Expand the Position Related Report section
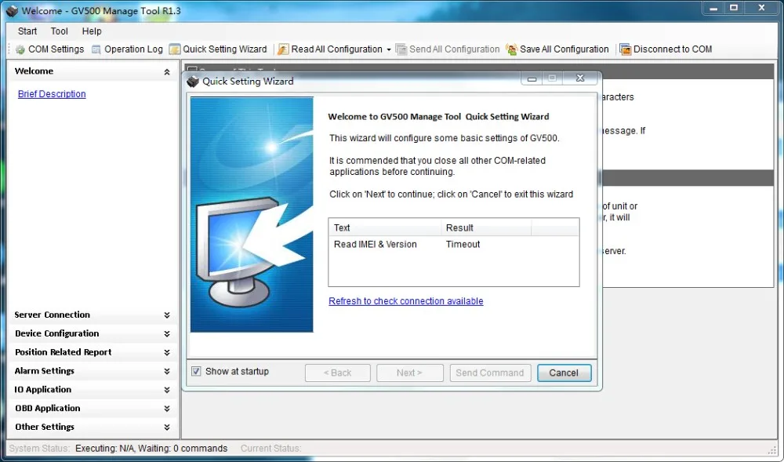Viewport: 784px width, 462px height. click(x=166, y=353)
